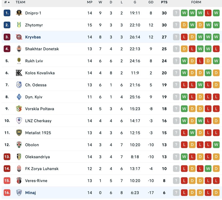The width and height of the screenshot is (222, 200).
Task: Click the Dyn. Kyiv crest icon
Action: (x=19, y=97)
